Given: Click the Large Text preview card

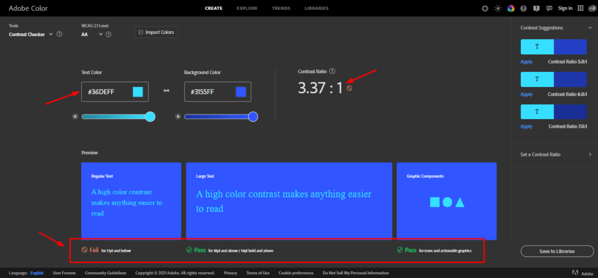Looking at the screenshot, I should click(289, 201).
